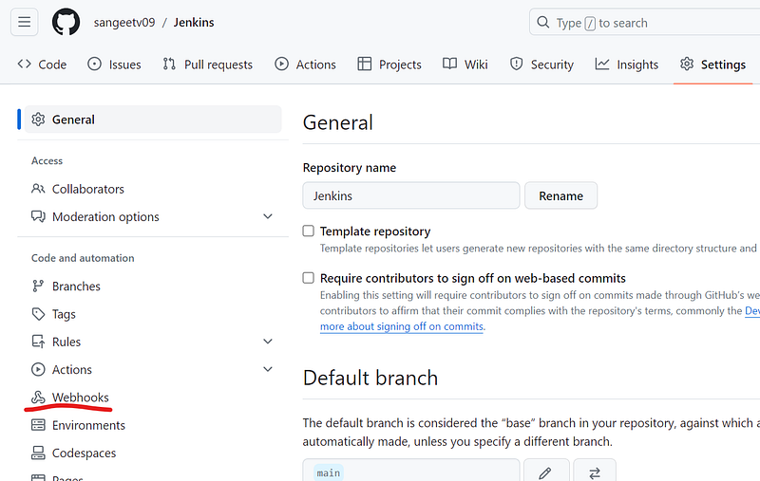Open the hamburger navigation menu

(x=25, y=22)
